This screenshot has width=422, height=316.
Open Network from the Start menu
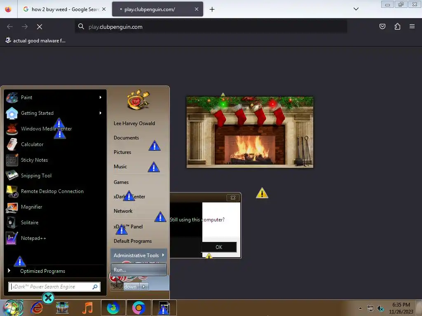pos(123,211)
